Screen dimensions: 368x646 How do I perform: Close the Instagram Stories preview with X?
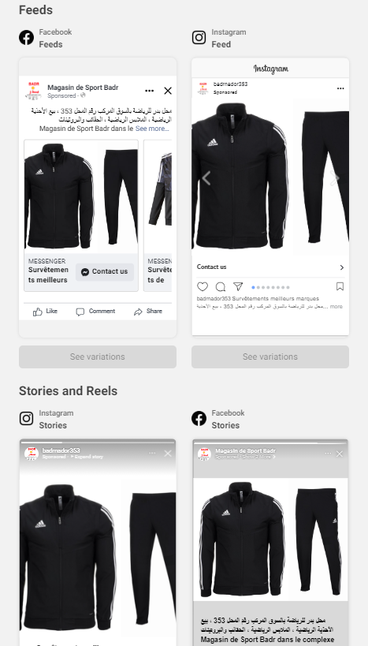click(x=168, y=454)
